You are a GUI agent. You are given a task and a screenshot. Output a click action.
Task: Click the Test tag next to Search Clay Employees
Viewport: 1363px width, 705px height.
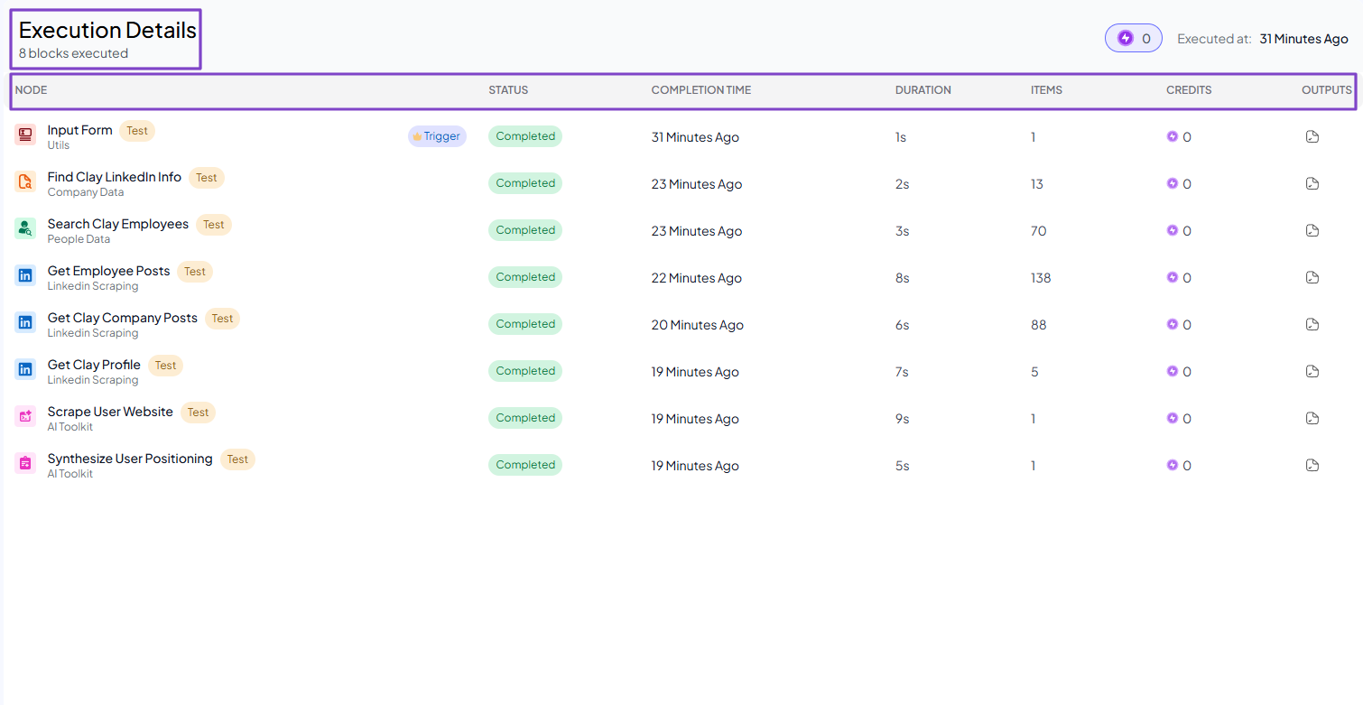click(x=214, y=225)
